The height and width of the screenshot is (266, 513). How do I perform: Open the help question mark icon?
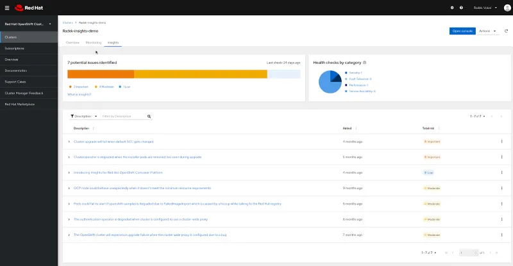[x=461, y=8]
